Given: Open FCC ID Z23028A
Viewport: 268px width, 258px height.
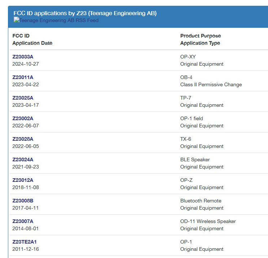Looking at the screenshot, I should pyautogui.click(x=23, y=139).
